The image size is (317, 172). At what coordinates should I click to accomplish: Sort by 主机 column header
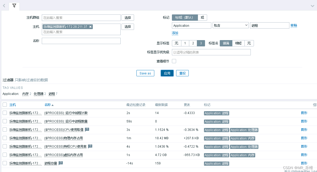[x=13, y=105]
